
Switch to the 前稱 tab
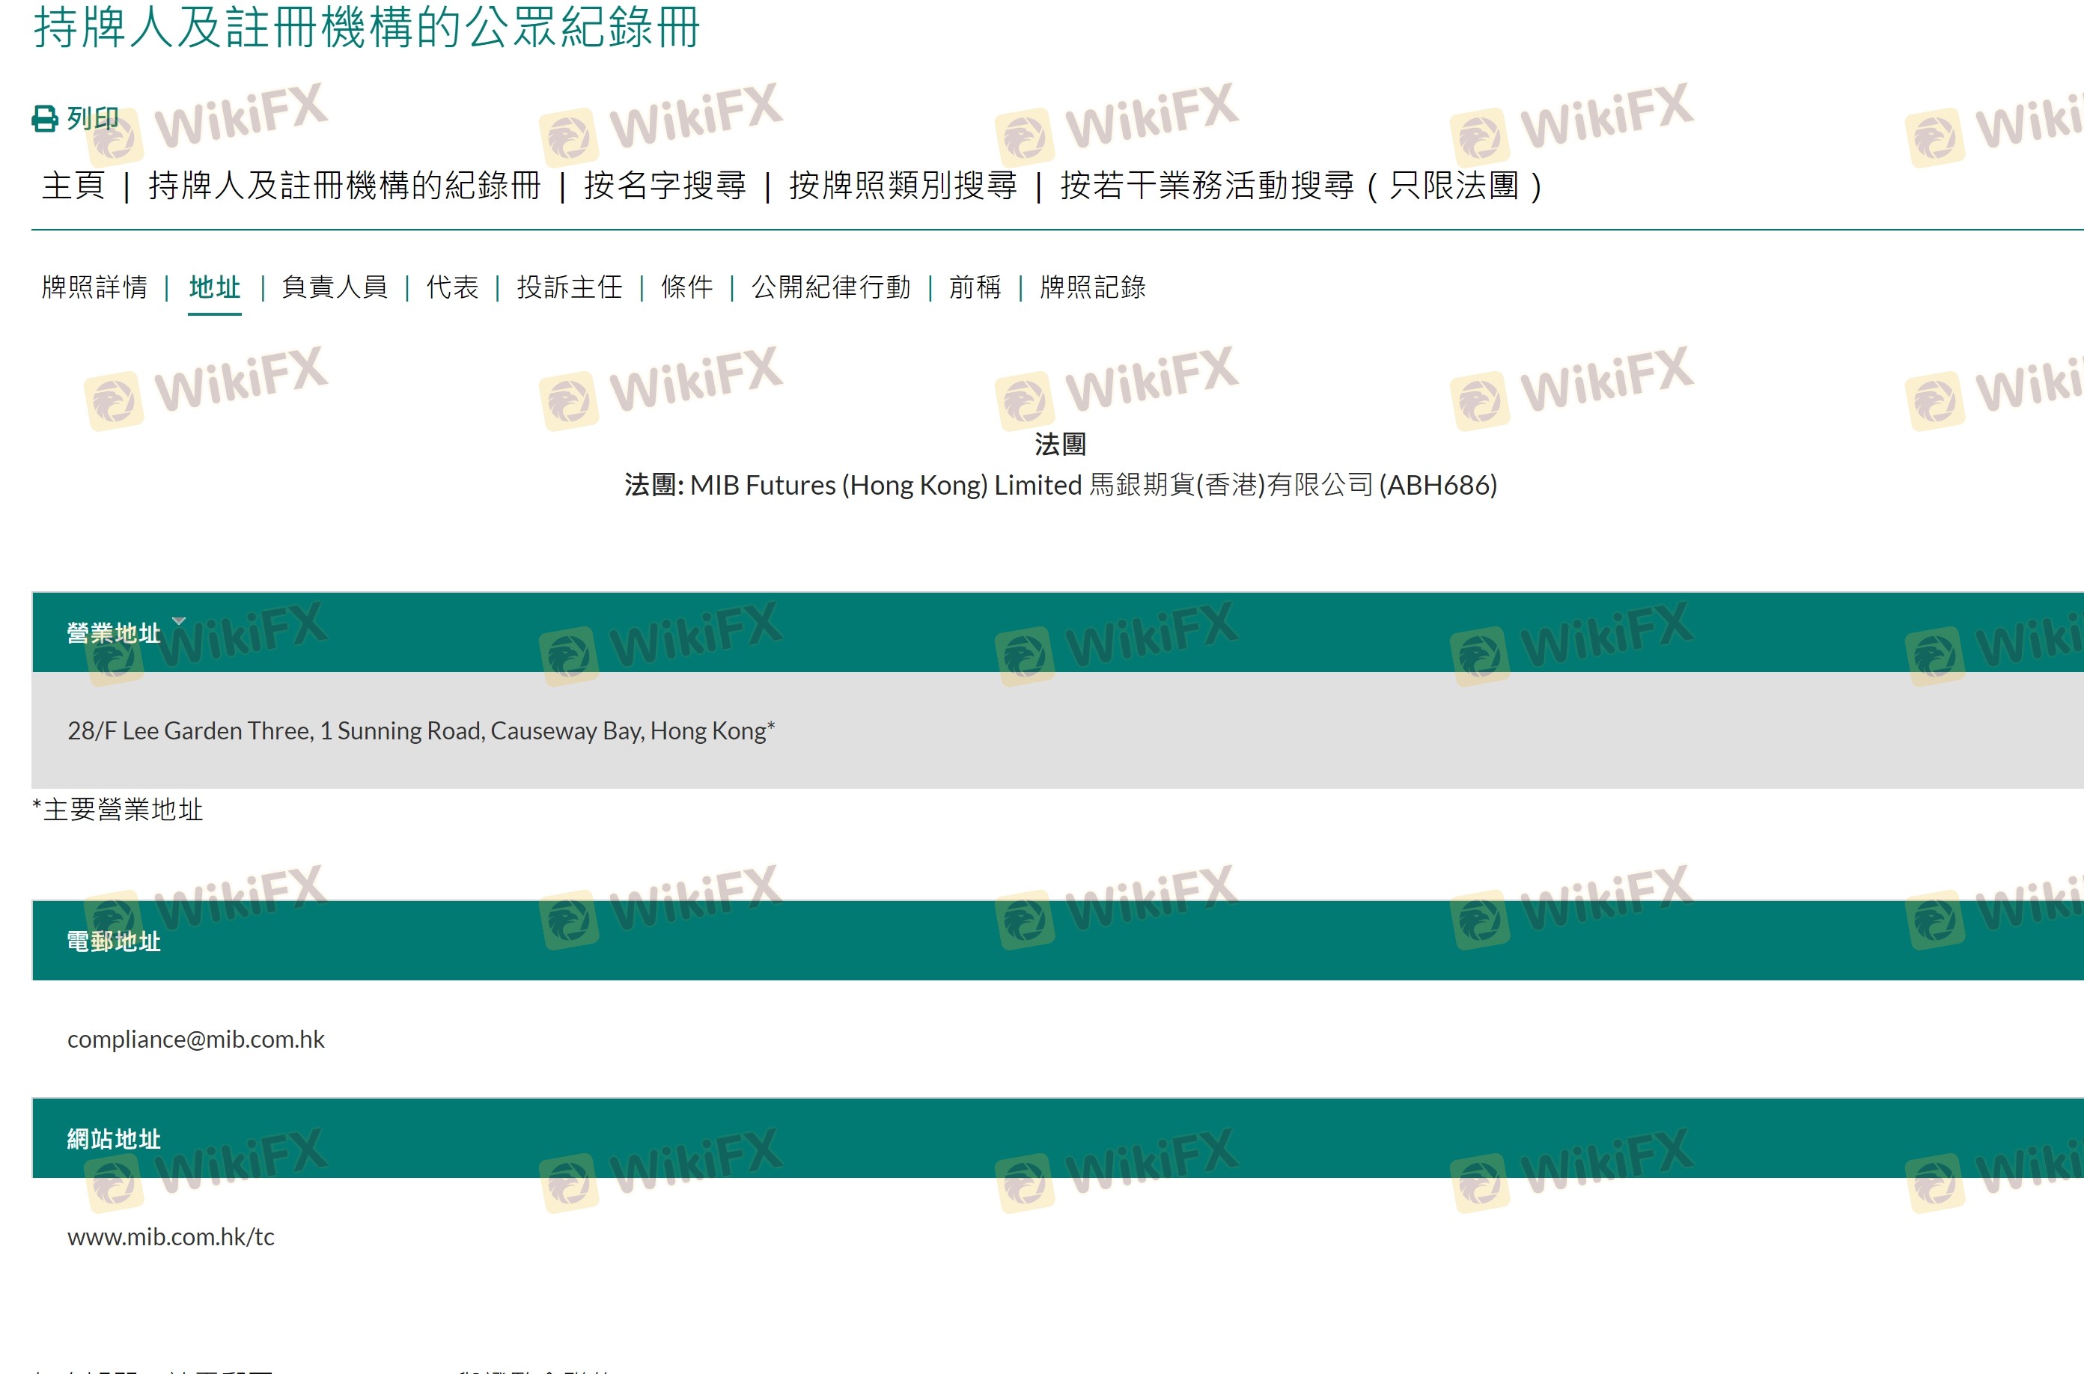[975, 287]
